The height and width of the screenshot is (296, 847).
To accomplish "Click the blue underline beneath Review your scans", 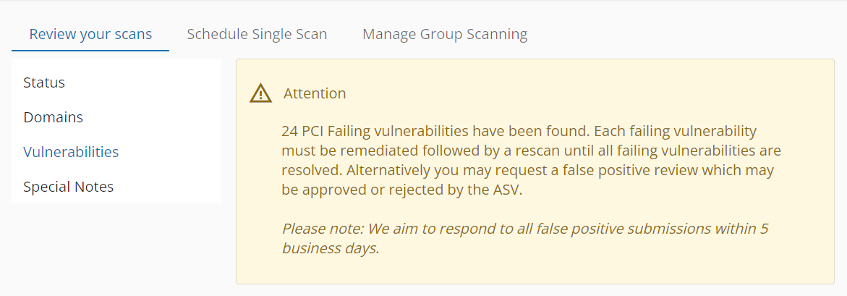I will point(90,51).
